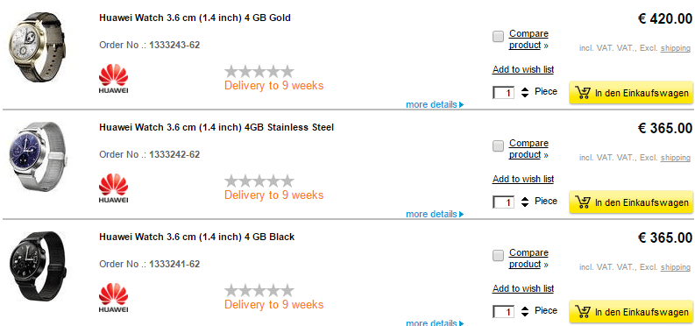This screenshot has height=326, width=695.
Task: Tick Compare product checkbox for the Black watch
Action: (x=498, y=255)
